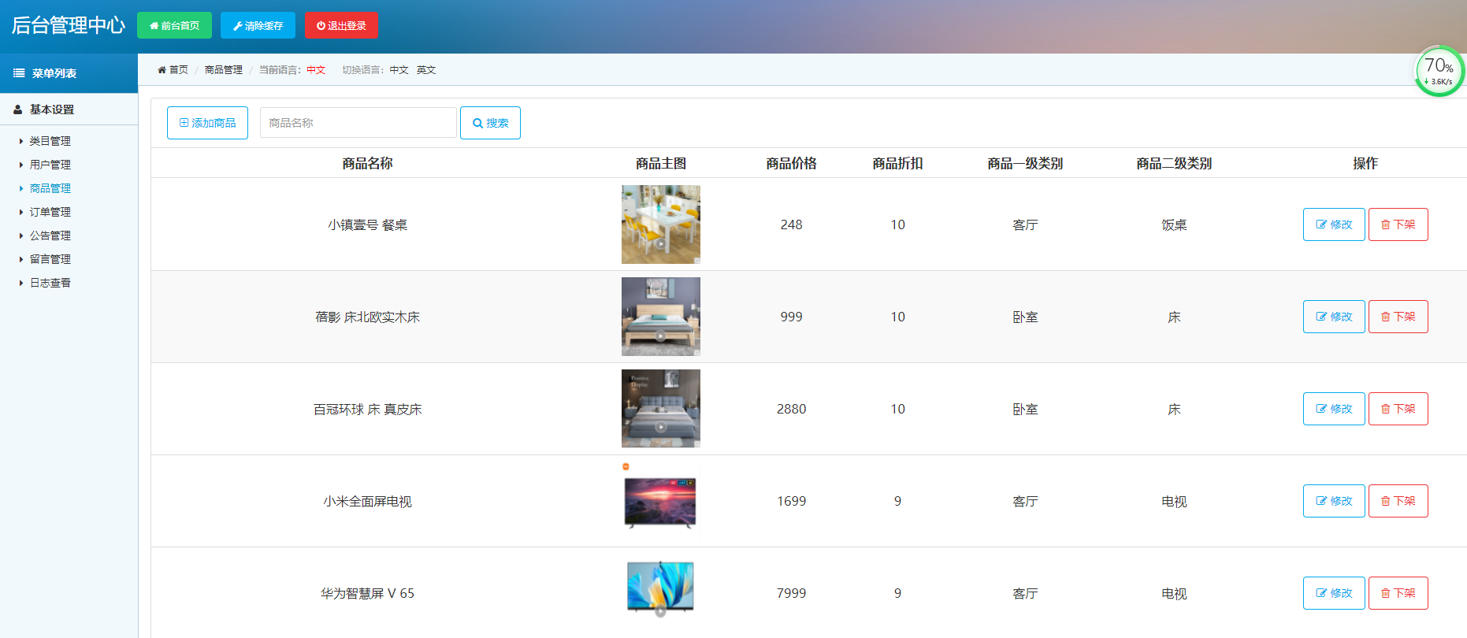The width and height of the screenshot is (1467, 638).
Task: Click the 搜索 button
Action: click(x=490, y=123)
